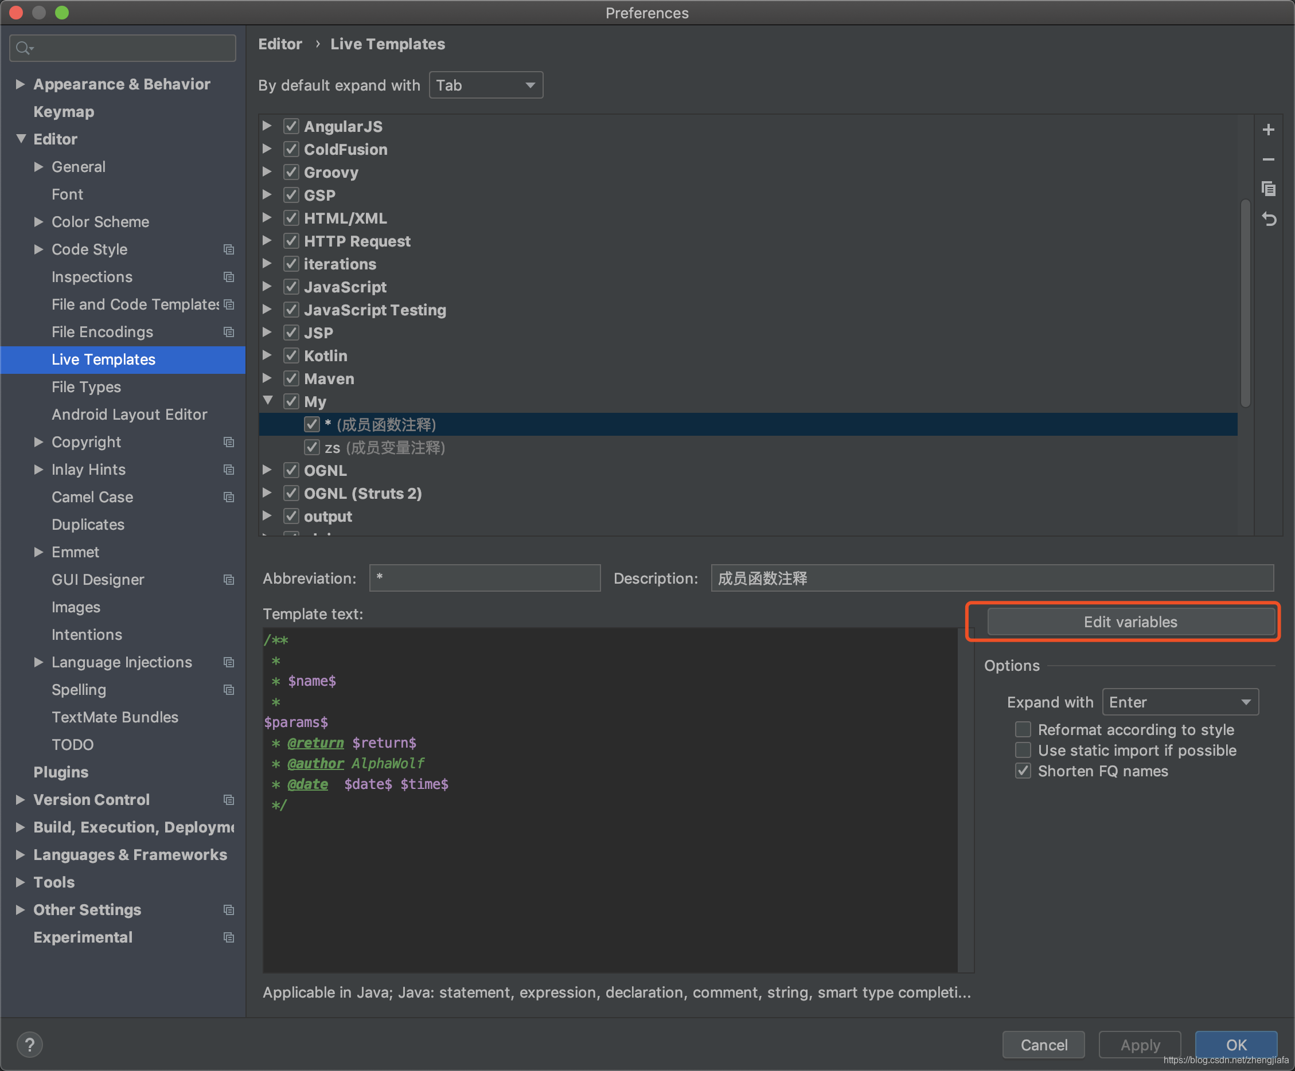
Task: Click the Reset template icon
Action: pyautogui.click(x=1270, y=221)
